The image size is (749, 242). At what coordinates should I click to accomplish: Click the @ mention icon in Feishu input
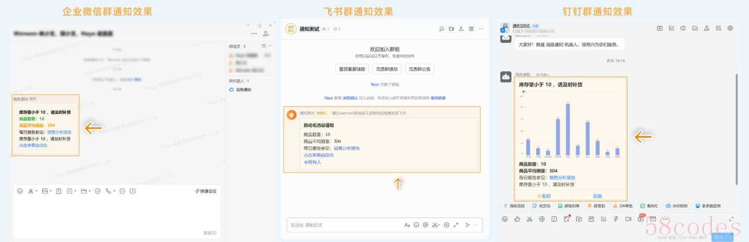426,225
